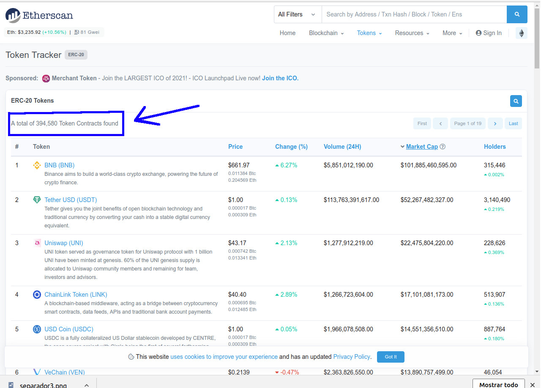Open the All Filters dropdown
This screenshot has width=541, height=388.
(x=298, y=14)
